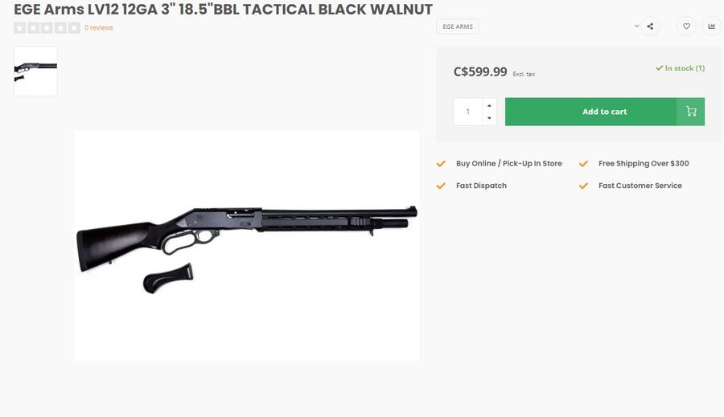Viewport: 724px width, 417px height.
Task: Click checkmark beside Free Shipping Over $300
Action: click(x=584, y=164)
